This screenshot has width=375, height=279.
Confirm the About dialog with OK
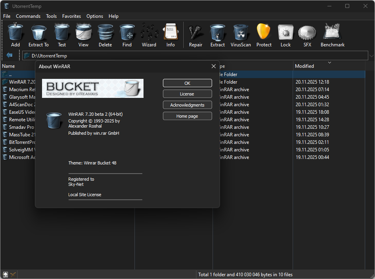coord(187,83)
